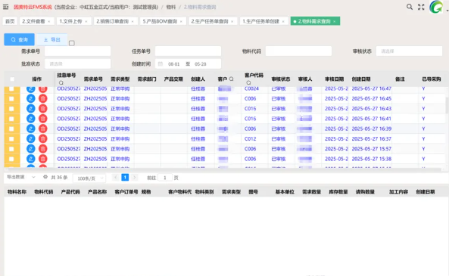Click into the 需求单号 input field
Viewport: 449px width, 276px height.
pyautogui.click(x=77, y=51)
